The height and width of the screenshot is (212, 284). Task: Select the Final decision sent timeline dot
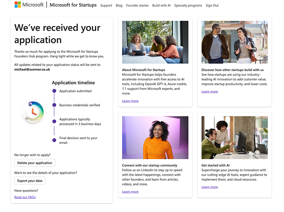[54, 140]
